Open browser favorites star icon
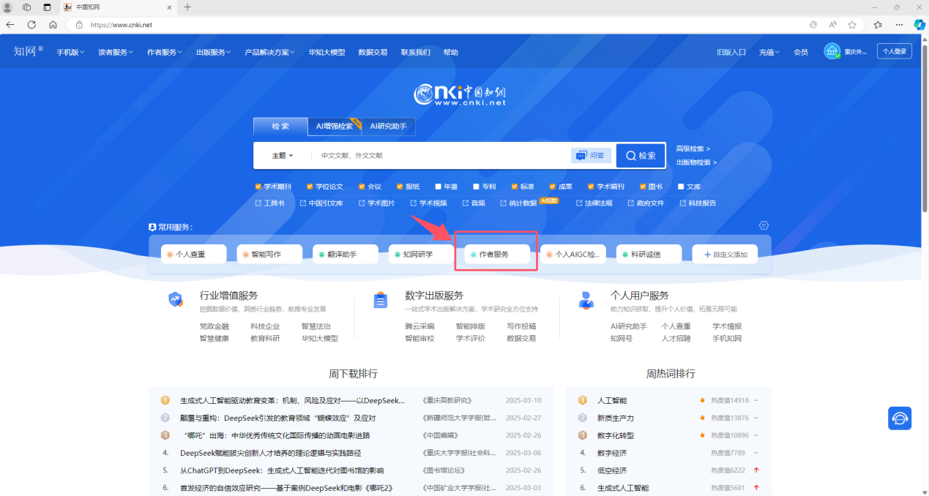The height and width of the screenshot is (496, 929). pos(852,24)
